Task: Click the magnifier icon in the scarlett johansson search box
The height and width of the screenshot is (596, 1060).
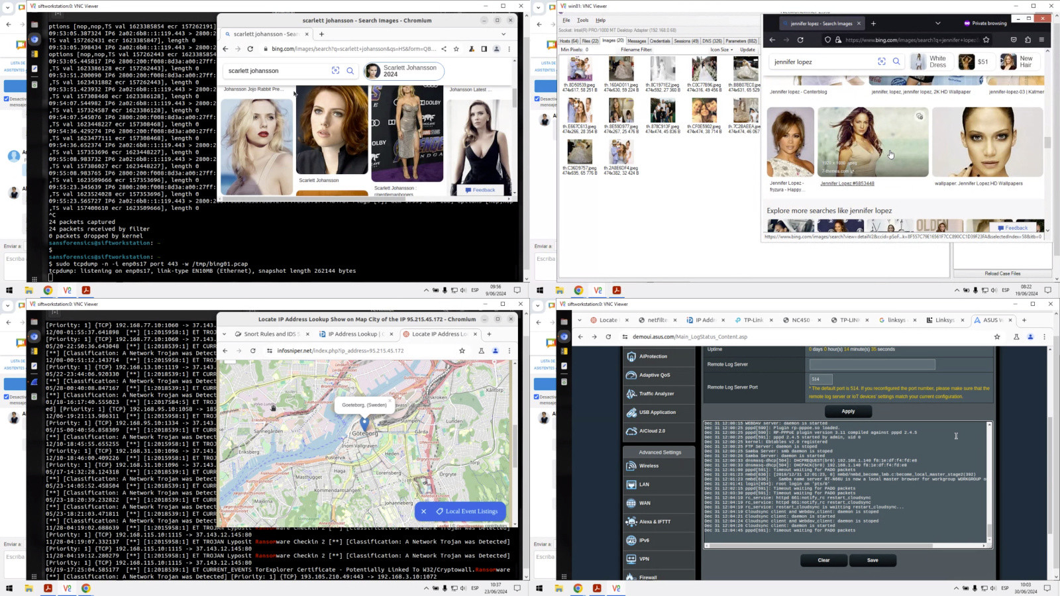Action: click(x=350, y=71)
